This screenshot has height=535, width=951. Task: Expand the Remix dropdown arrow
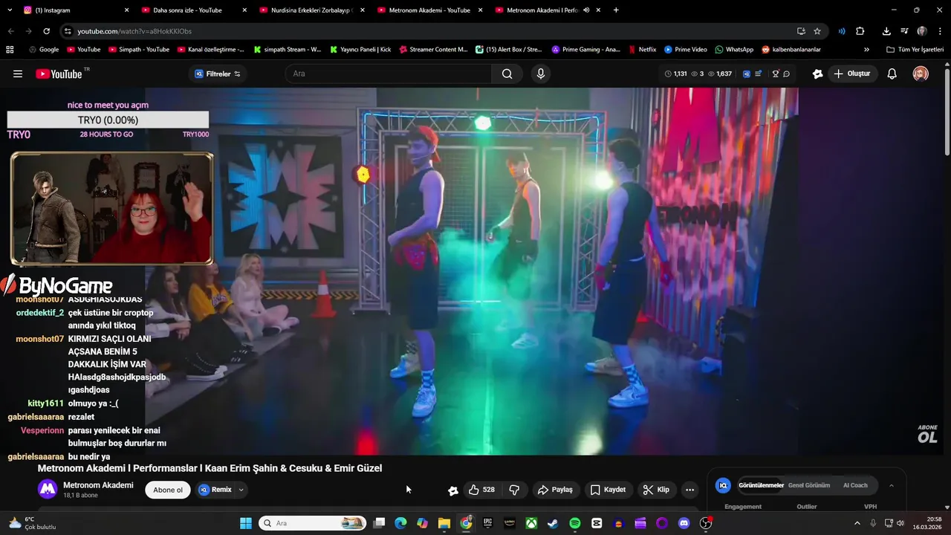[241, 490]
